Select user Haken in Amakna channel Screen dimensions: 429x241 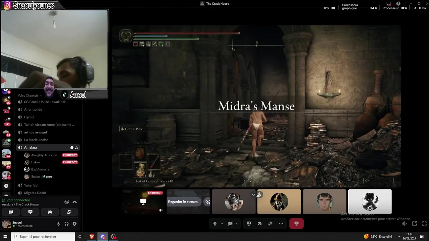coord(35,162)
